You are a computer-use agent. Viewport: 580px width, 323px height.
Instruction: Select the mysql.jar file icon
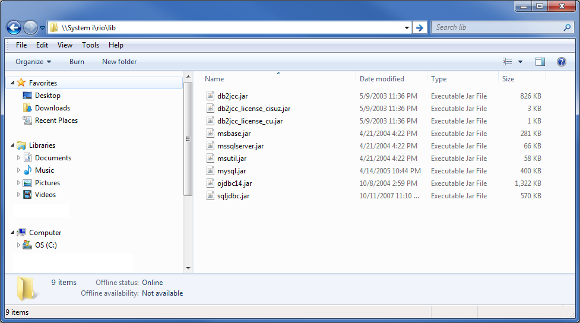[210, 171]
